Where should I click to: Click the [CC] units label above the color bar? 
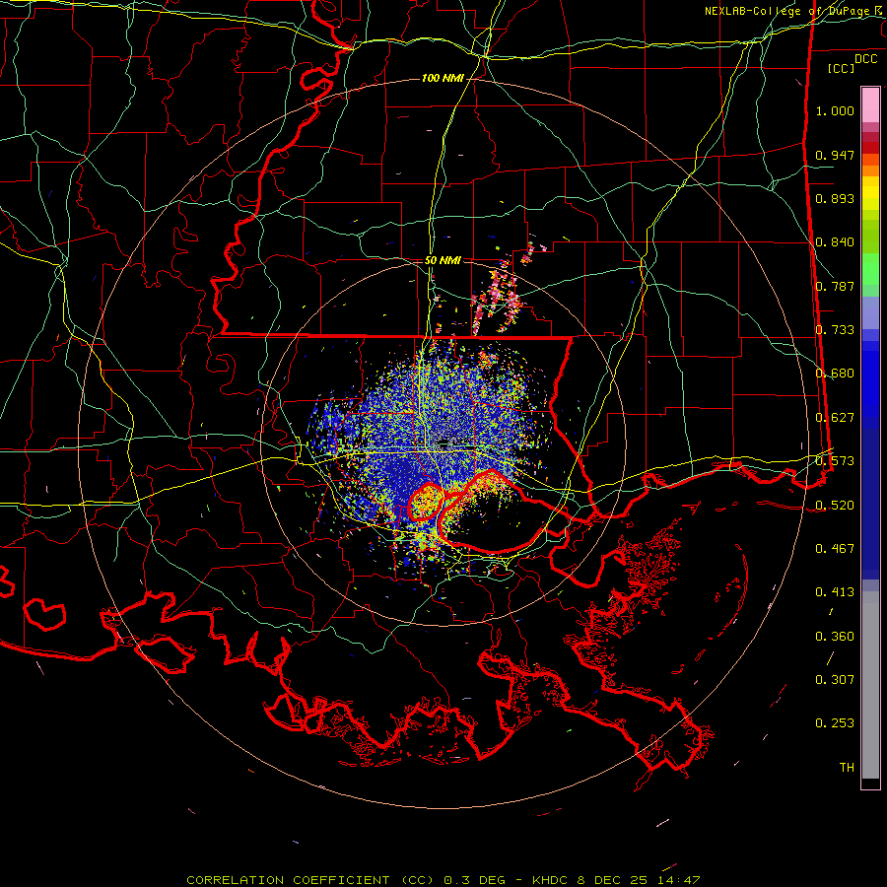(x=841, y=68)
